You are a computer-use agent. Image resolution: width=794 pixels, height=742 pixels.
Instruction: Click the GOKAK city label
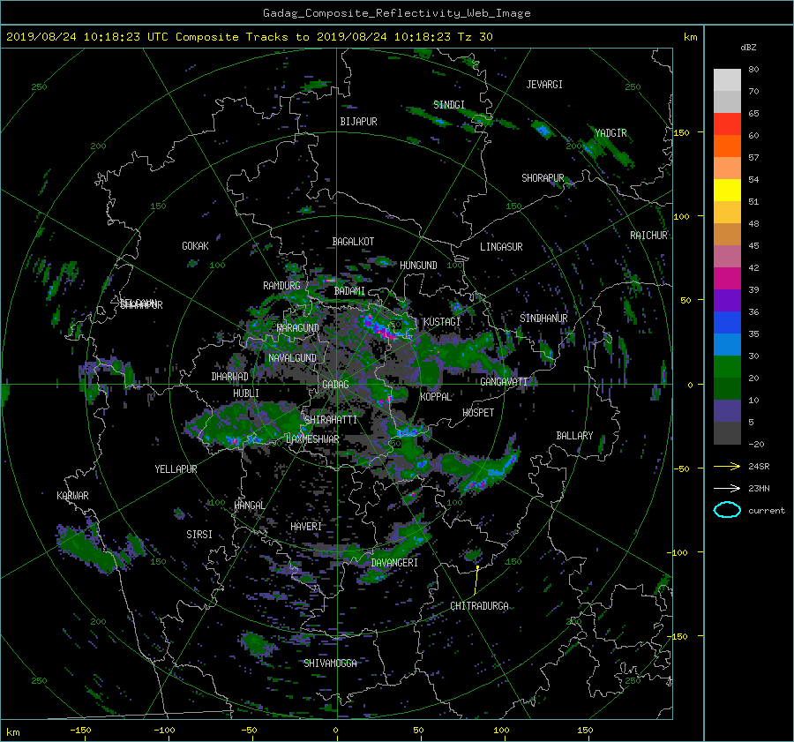point(196,246)
